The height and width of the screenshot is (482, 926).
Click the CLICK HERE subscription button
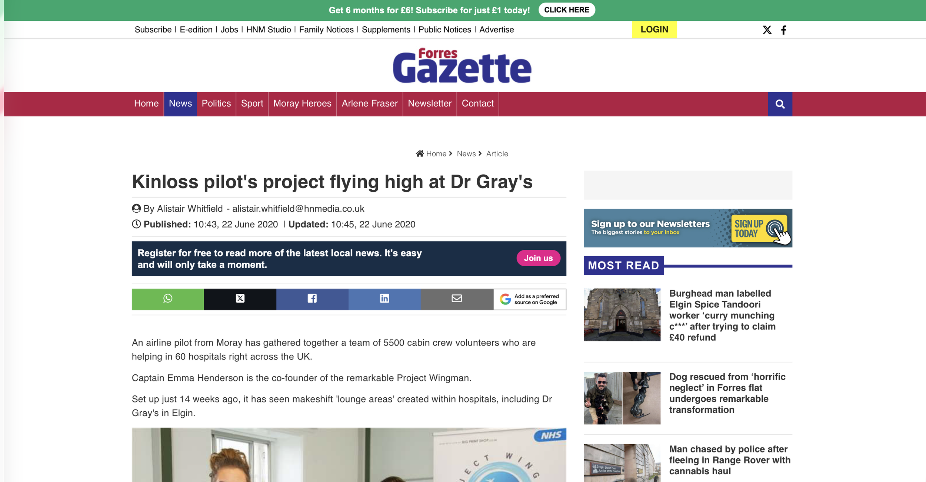tap(567, 10)
